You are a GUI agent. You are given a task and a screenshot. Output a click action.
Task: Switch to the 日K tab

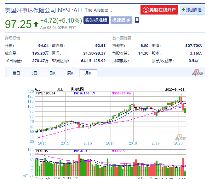point(52,73)
